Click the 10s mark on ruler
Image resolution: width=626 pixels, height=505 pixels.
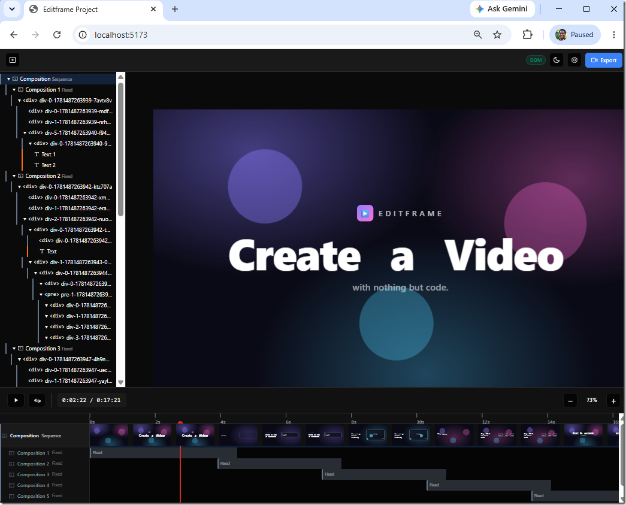[420, 422]
